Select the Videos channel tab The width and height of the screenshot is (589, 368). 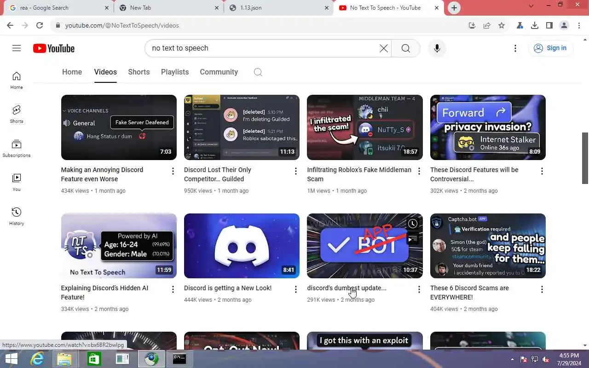pyautogui.click(x=105, y=72)
